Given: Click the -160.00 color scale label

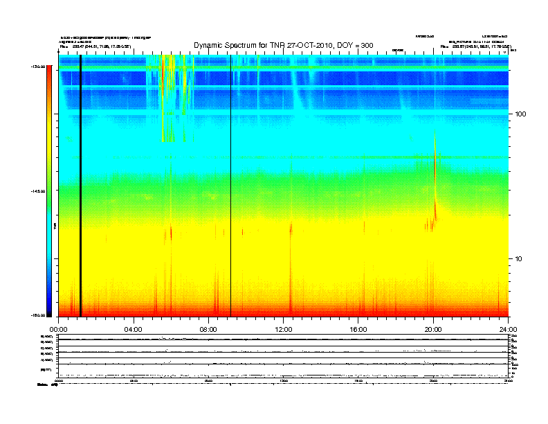Looking at the screenshot, I should (x=38, y=315).
